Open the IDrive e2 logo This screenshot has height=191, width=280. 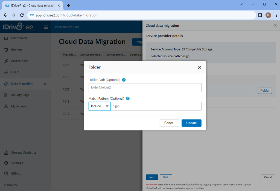click(18, 27)
